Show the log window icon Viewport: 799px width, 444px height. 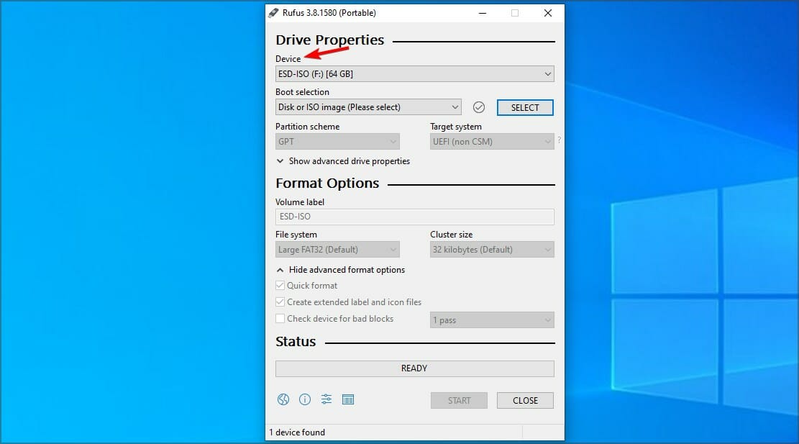(348, 399)
